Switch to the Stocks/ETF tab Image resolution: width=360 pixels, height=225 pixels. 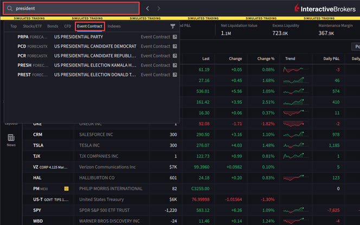point(33,26)
